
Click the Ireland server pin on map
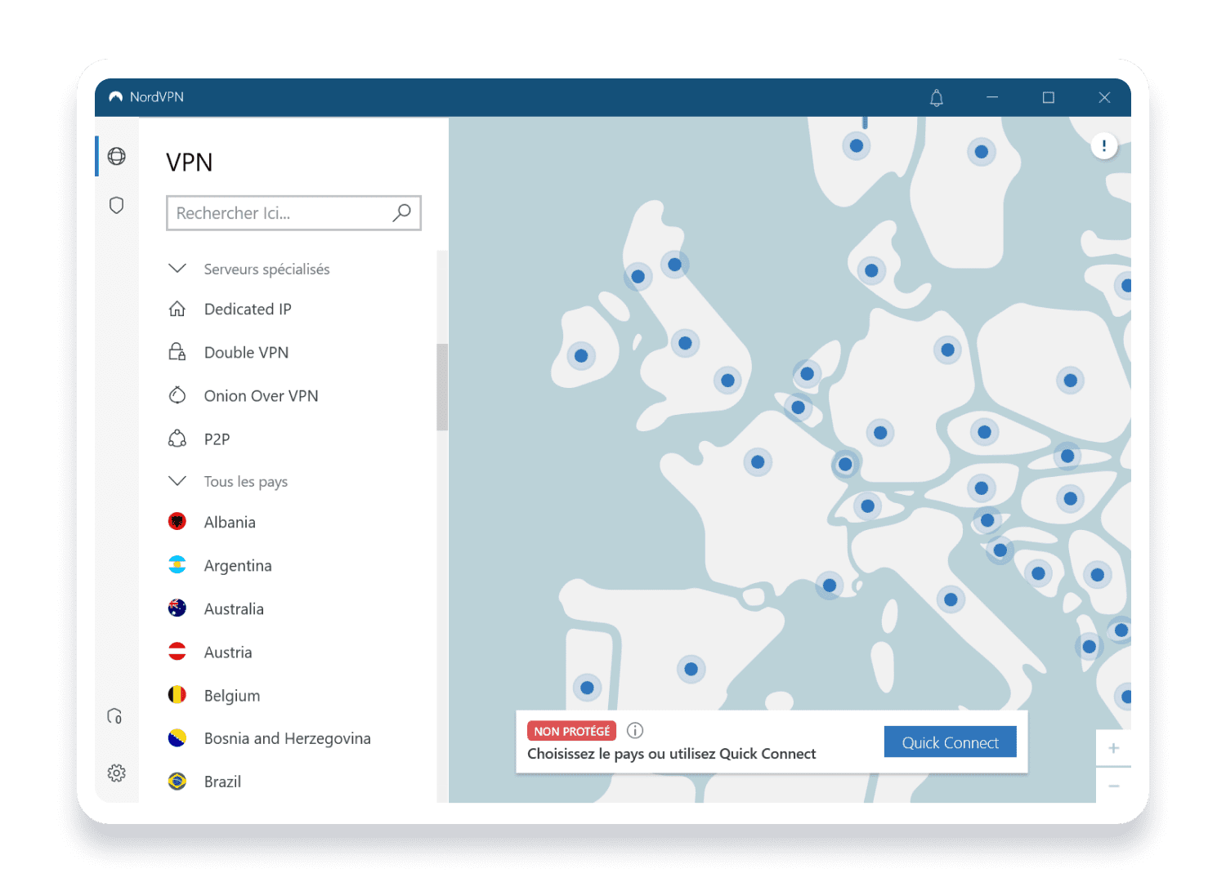pyautogui.click(x=581, y=356)
